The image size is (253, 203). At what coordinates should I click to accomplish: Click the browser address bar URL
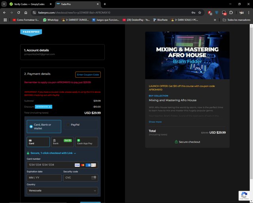74,13
